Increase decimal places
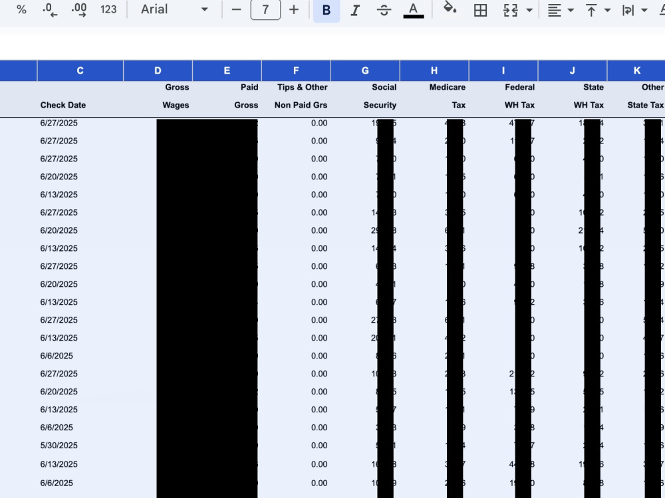This screenshot has width=665, height=498. tap(79, 9)
